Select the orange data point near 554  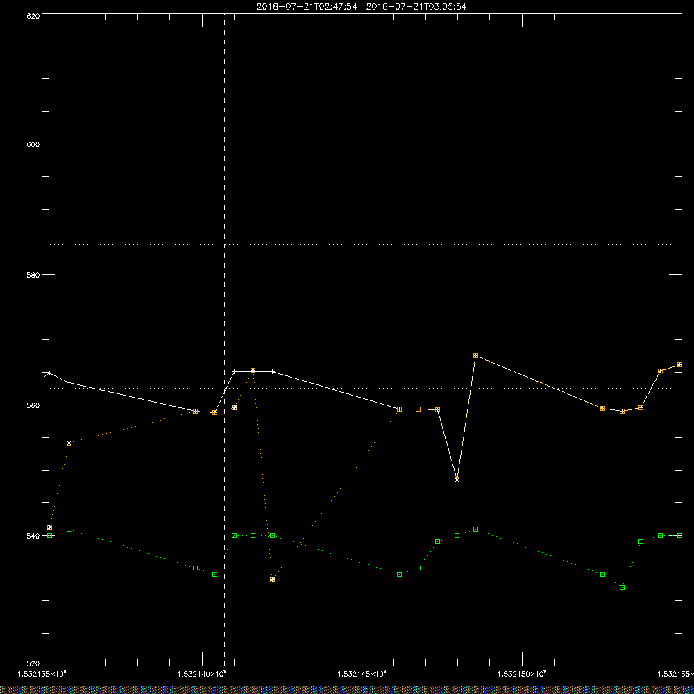[x=69, y=443]
